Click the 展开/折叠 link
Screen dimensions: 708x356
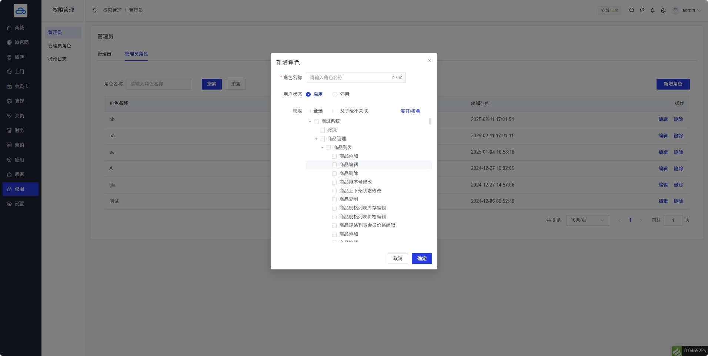pyautogui.click(x=410, y=111)
